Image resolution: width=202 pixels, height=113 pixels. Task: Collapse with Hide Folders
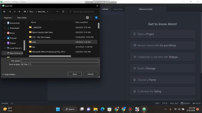9,74
